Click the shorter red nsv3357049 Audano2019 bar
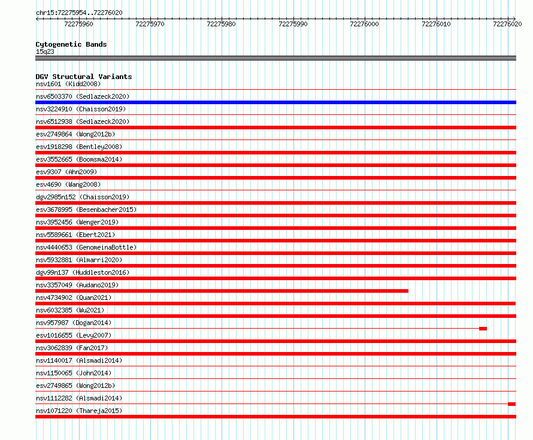This screenshot has height=440, width=533. [x=222, y=291]
